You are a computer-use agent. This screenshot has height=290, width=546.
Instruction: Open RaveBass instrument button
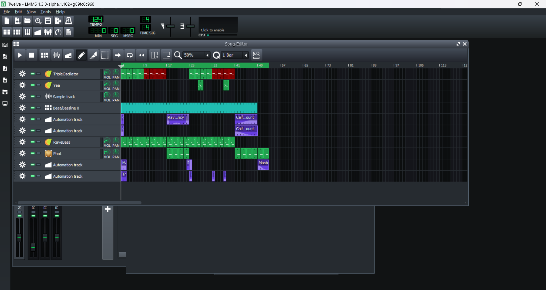[x=72, y=142]
